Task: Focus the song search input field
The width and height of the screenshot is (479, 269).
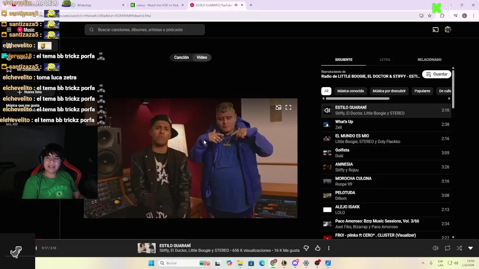Action: [145, 30]
